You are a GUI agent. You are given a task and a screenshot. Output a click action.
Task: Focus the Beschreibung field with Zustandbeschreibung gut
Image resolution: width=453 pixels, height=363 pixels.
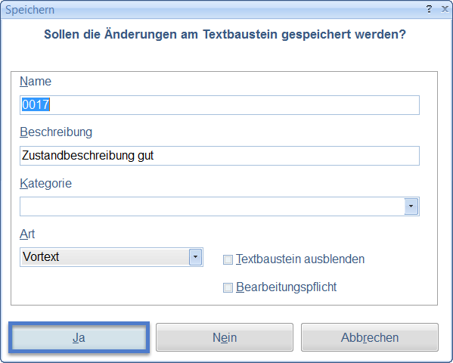219,156
